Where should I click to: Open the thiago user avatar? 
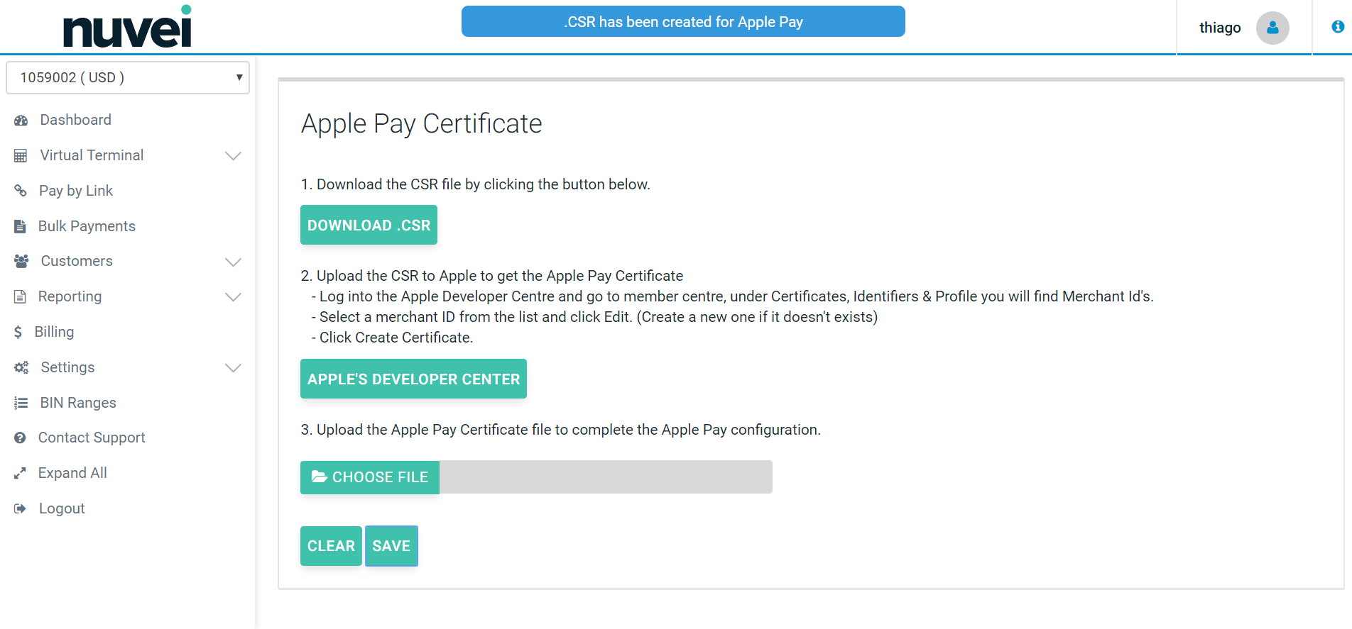coord(1272,28)
